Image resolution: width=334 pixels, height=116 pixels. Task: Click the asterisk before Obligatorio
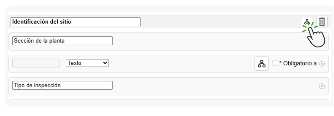(280, 63)
